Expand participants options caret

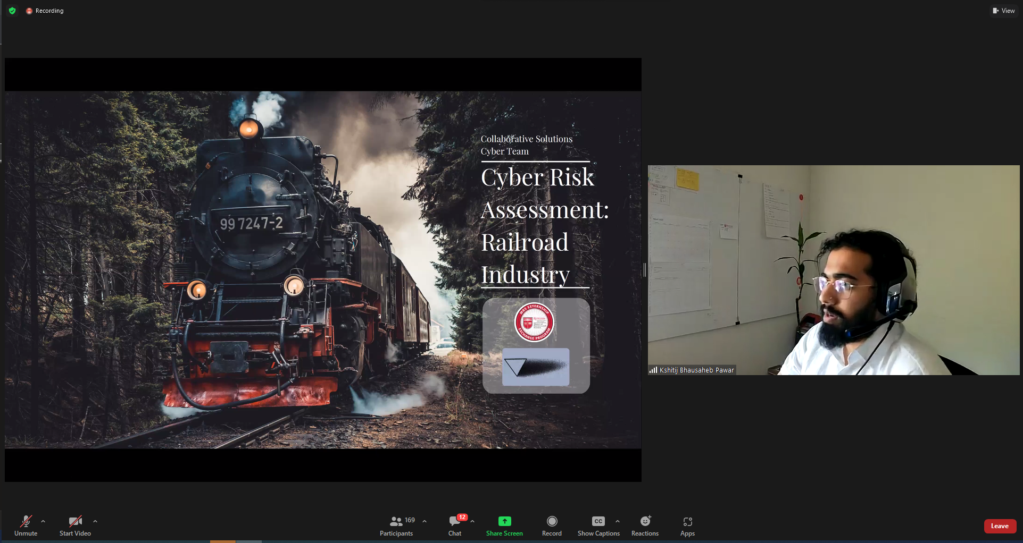tap(425, 521)
